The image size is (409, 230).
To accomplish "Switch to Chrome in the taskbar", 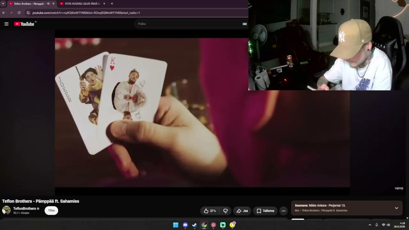I will [204, 225].
